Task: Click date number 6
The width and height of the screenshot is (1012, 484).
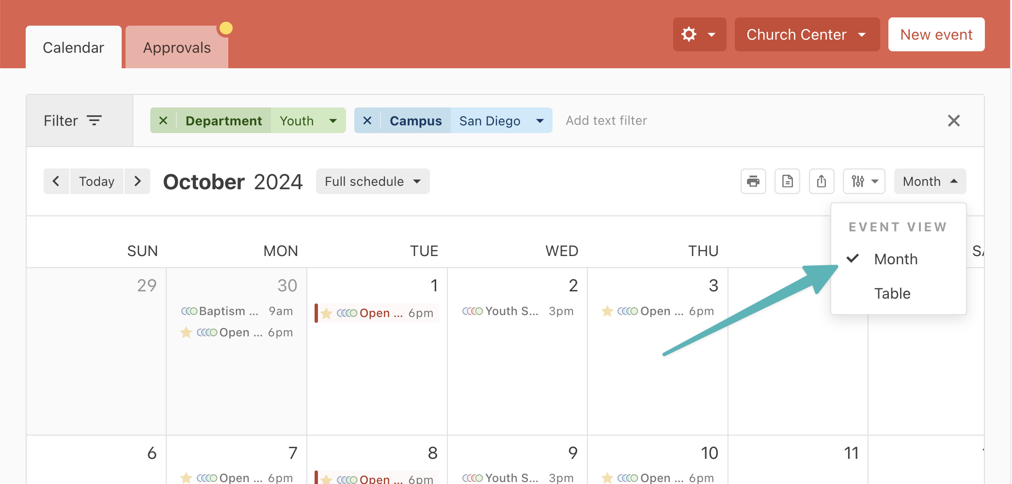Action: [x=152, y=453]
